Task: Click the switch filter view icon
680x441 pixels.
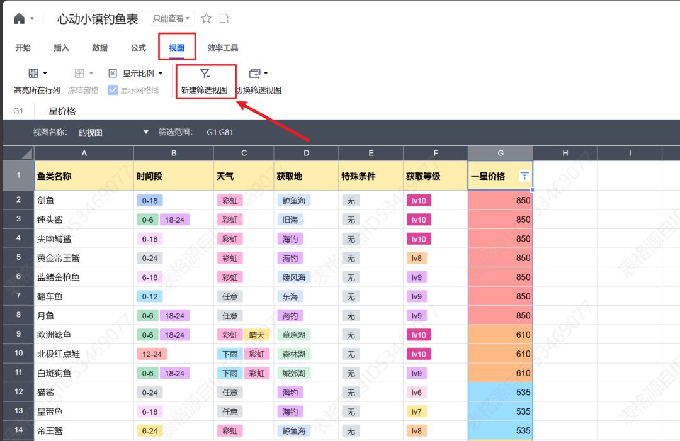Action: tap(254, 74)
